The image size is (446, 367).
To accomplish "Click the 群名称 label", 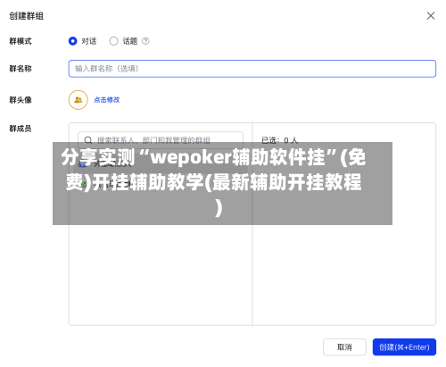I will 21,69.
